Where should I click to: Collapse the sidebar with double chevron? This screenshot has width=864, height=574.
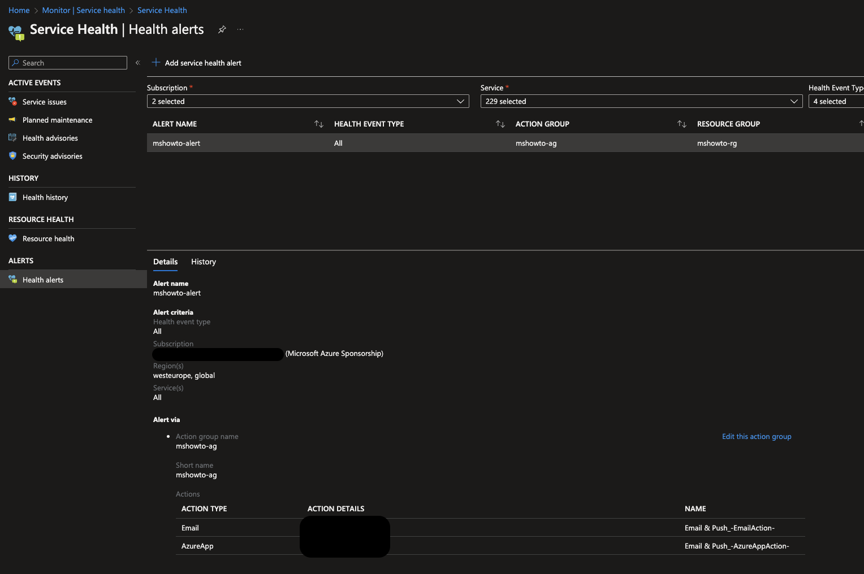tap(137, 63)
